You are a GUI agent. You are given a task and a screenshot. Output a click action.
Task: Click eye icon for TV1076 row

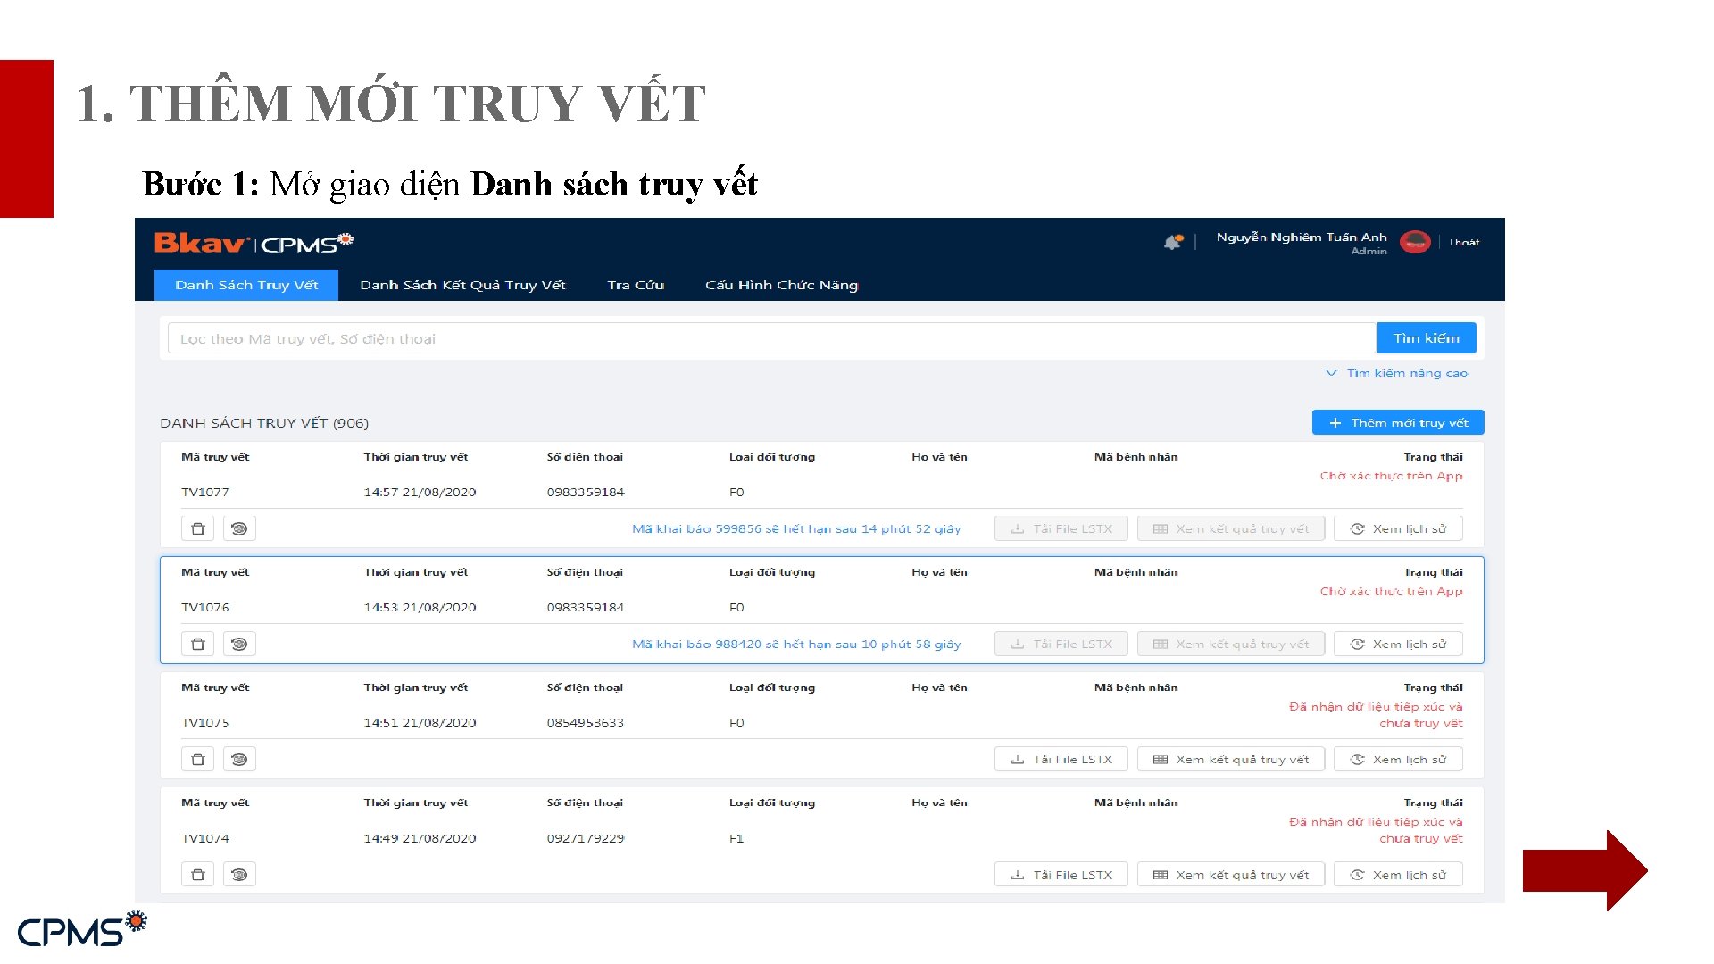pyautogui.click(x=239, y=644)
